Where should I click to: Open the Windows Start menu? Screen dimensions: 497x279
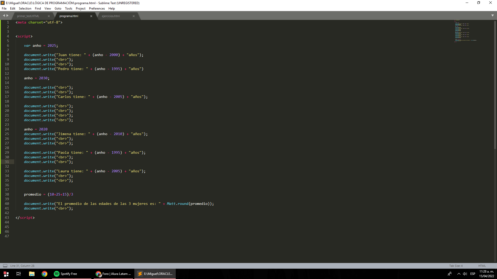6,274
